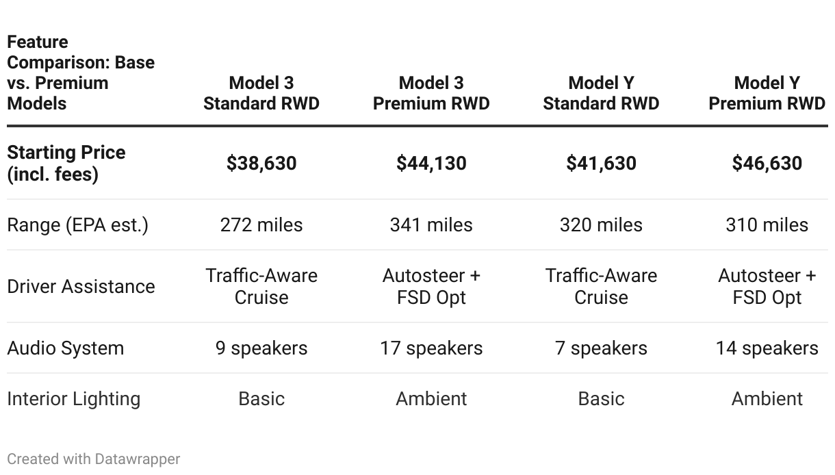Viewport: 835px width, 475px height.
Task: Select Model Y Premium Ambient lighting cell
Action: (767, 398)
